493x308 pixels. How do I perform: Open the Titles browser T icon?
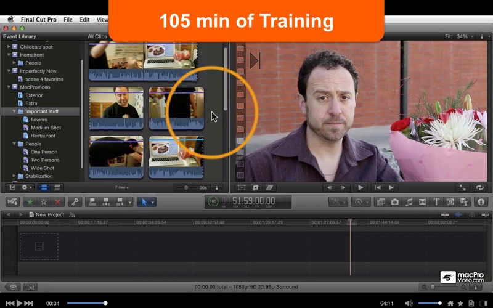(x=436, y=201)
